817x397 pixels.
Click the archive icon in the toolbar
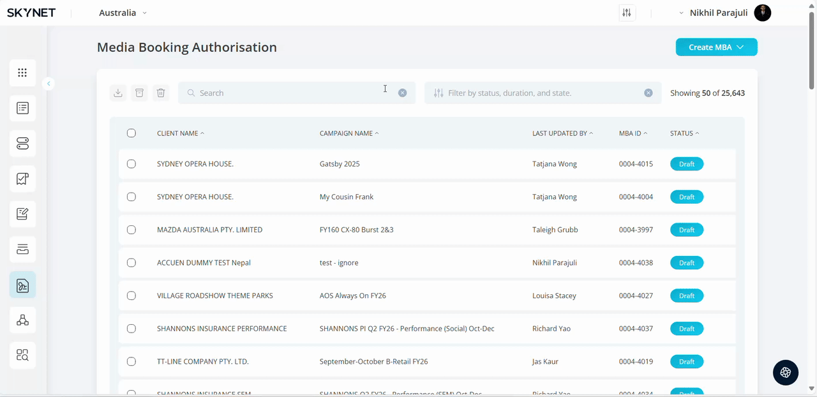click(x=139, y=93)
